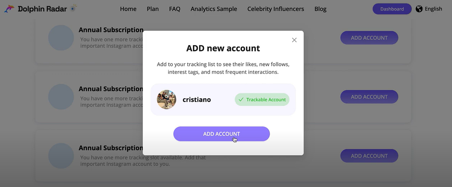452x187 pixels.
Task: Open the English language selector
Action: pyautogui.click(x=434, y=9)
